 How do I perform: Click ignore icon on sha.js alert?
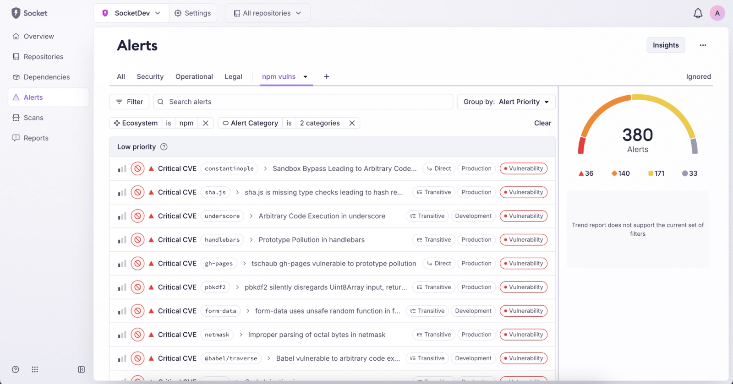pos(137,192)
